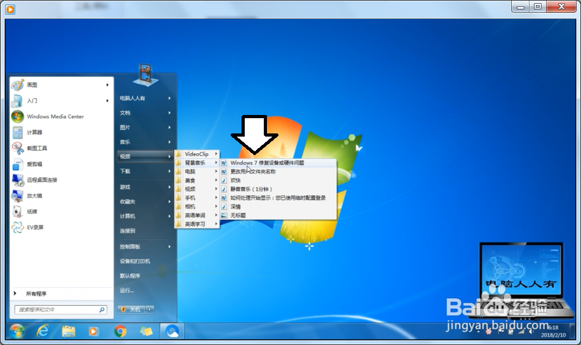Open the shutdown options arrow beside 关机

click(x=149, y=309)
